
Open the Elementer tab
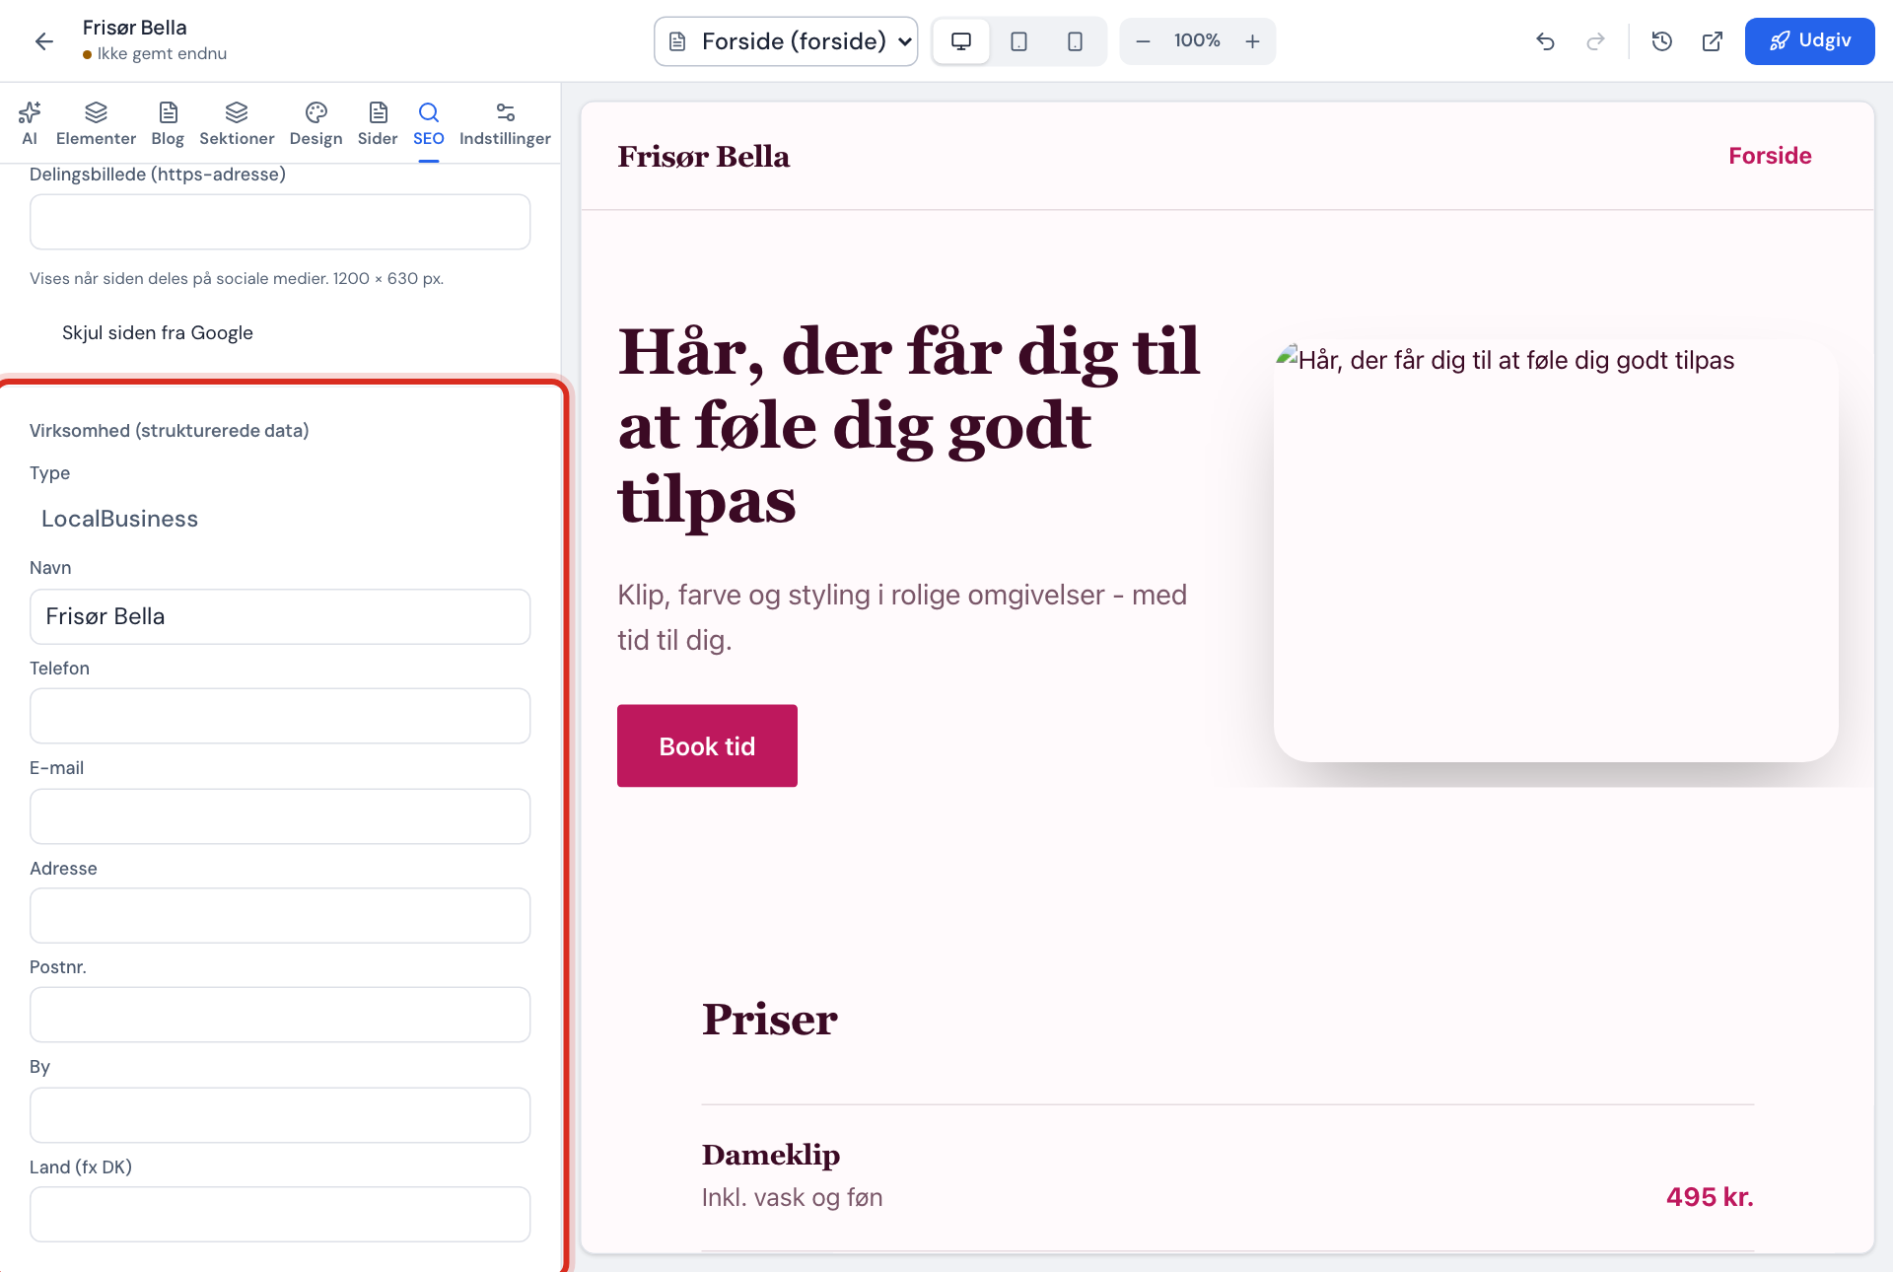[96, 123]
